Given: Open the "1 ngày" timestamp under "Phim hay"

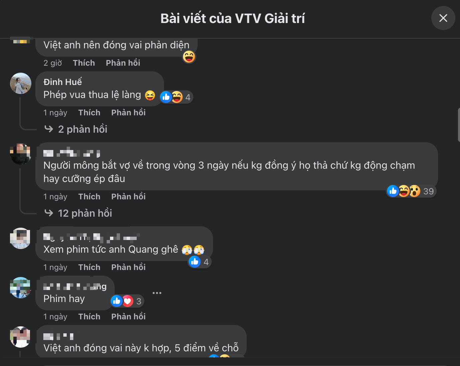Looking at the screenshot, I should click(x=55, y=317).
